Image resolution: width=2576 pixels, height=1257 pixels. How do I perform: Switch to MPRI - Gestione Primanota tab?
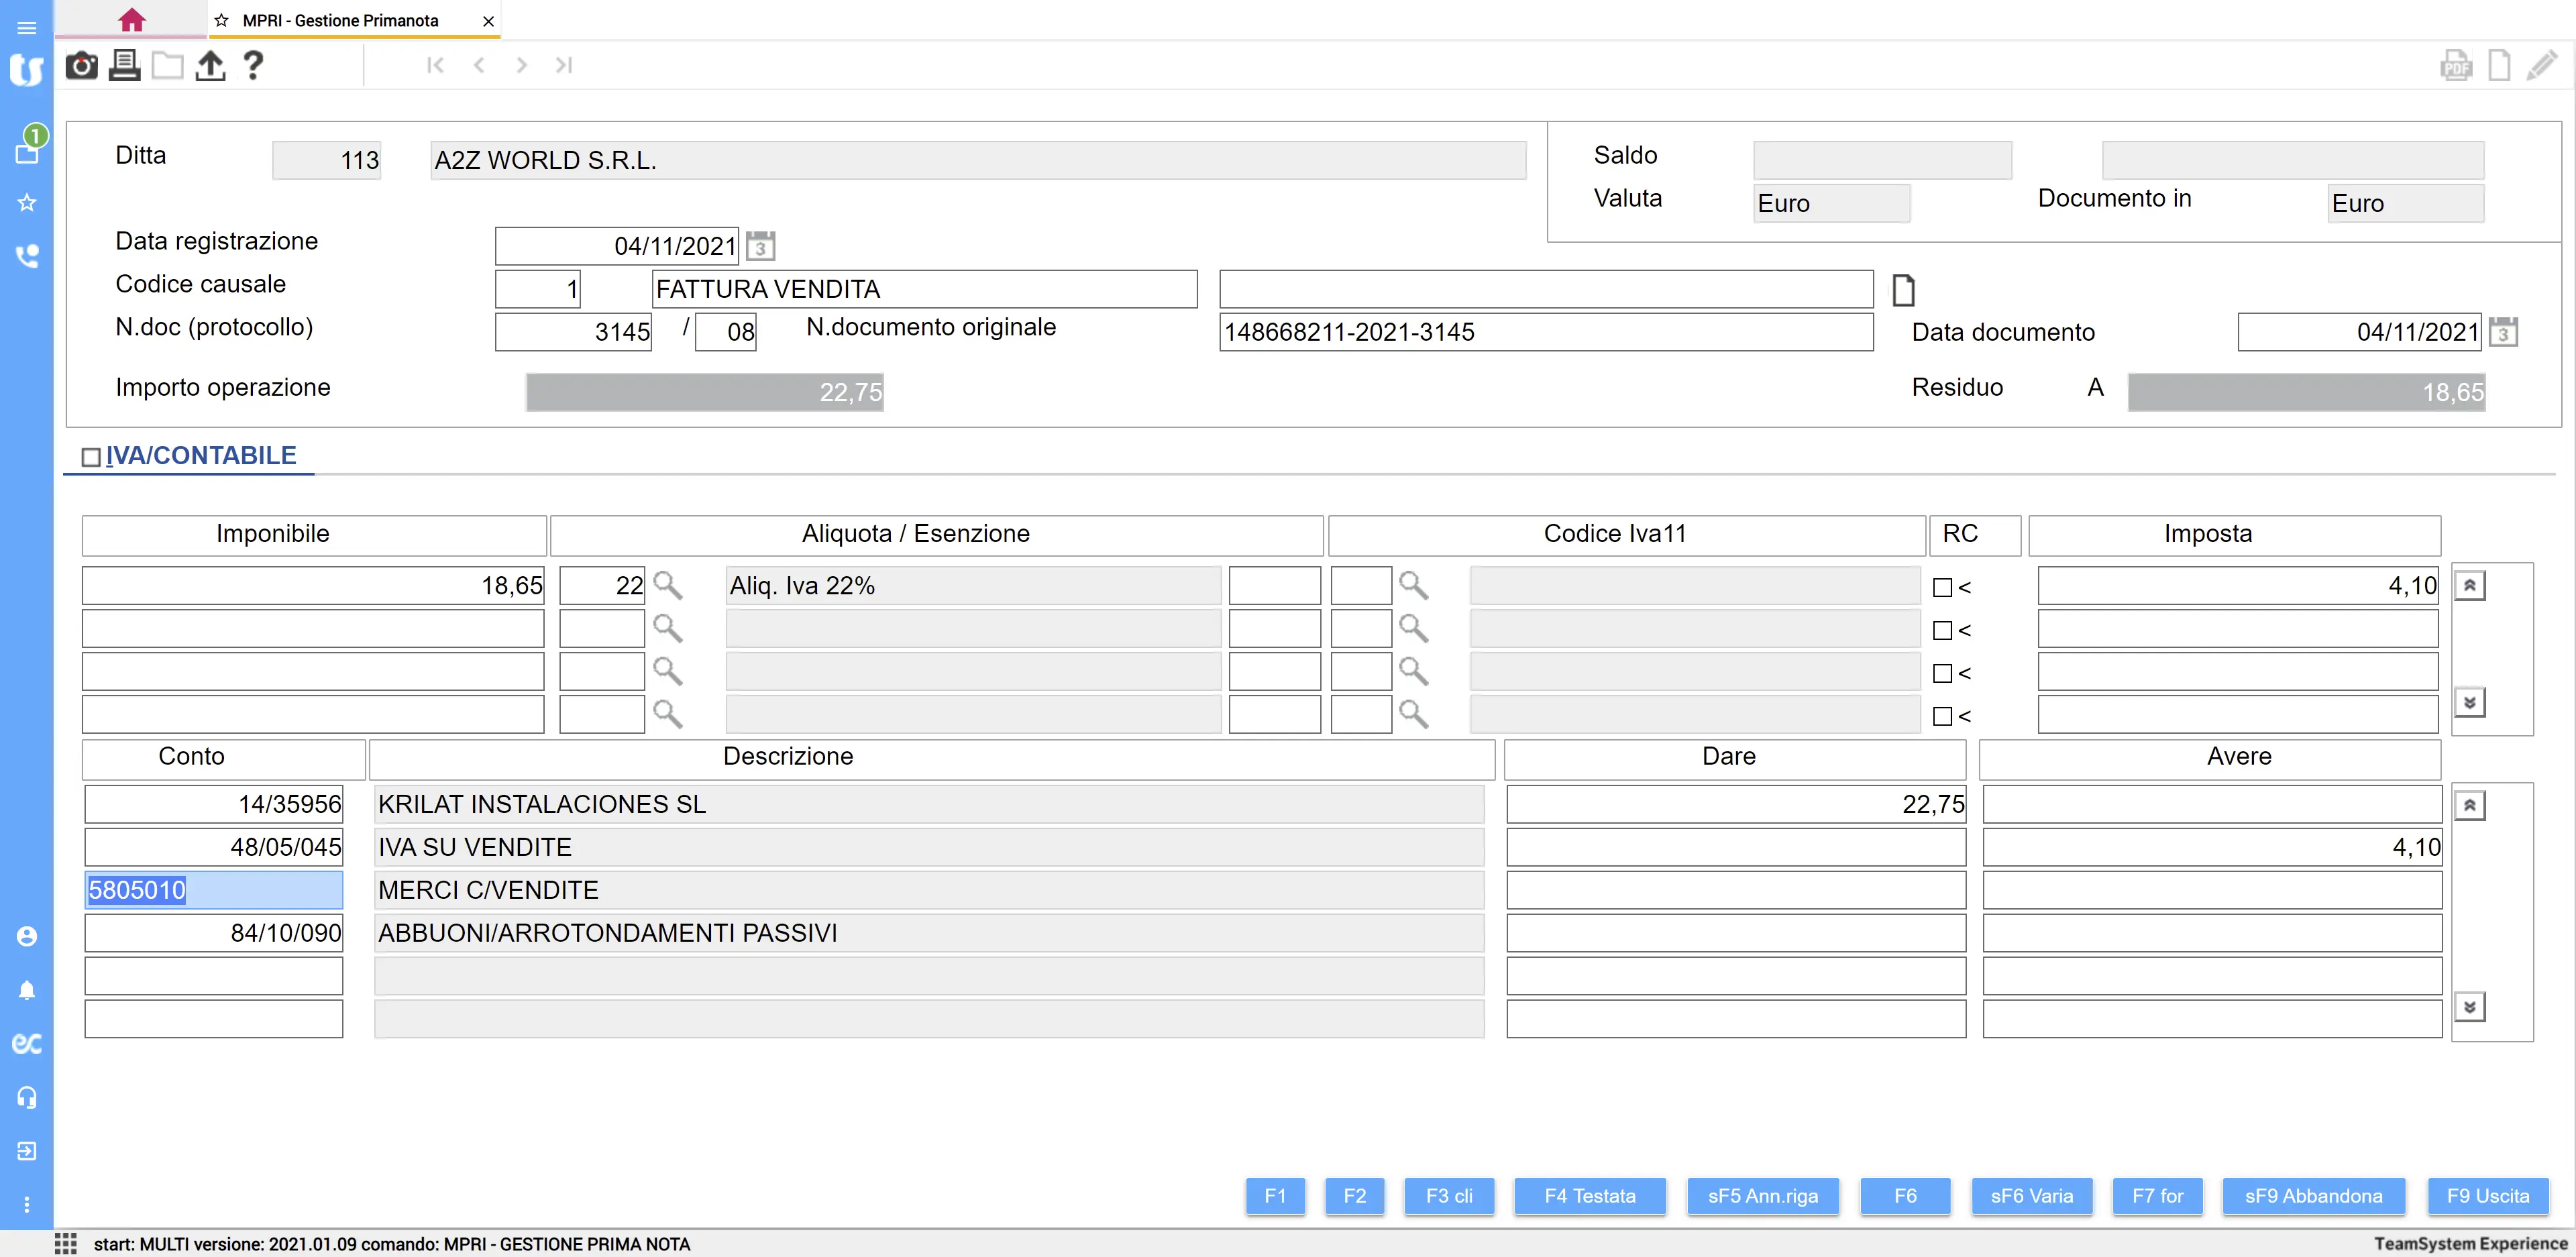[340, 20]
